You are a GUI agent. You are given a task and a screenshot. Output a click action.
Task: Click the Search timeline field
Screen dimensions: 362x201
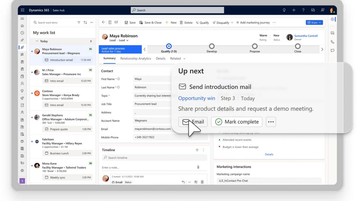[154, 158]
